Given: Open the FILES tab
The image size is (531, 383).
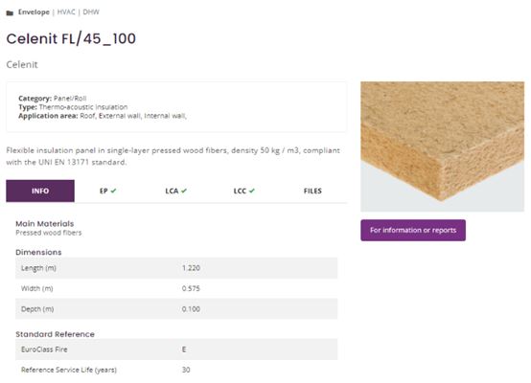Looking at the screenshot, I should [x=312, y=191].
